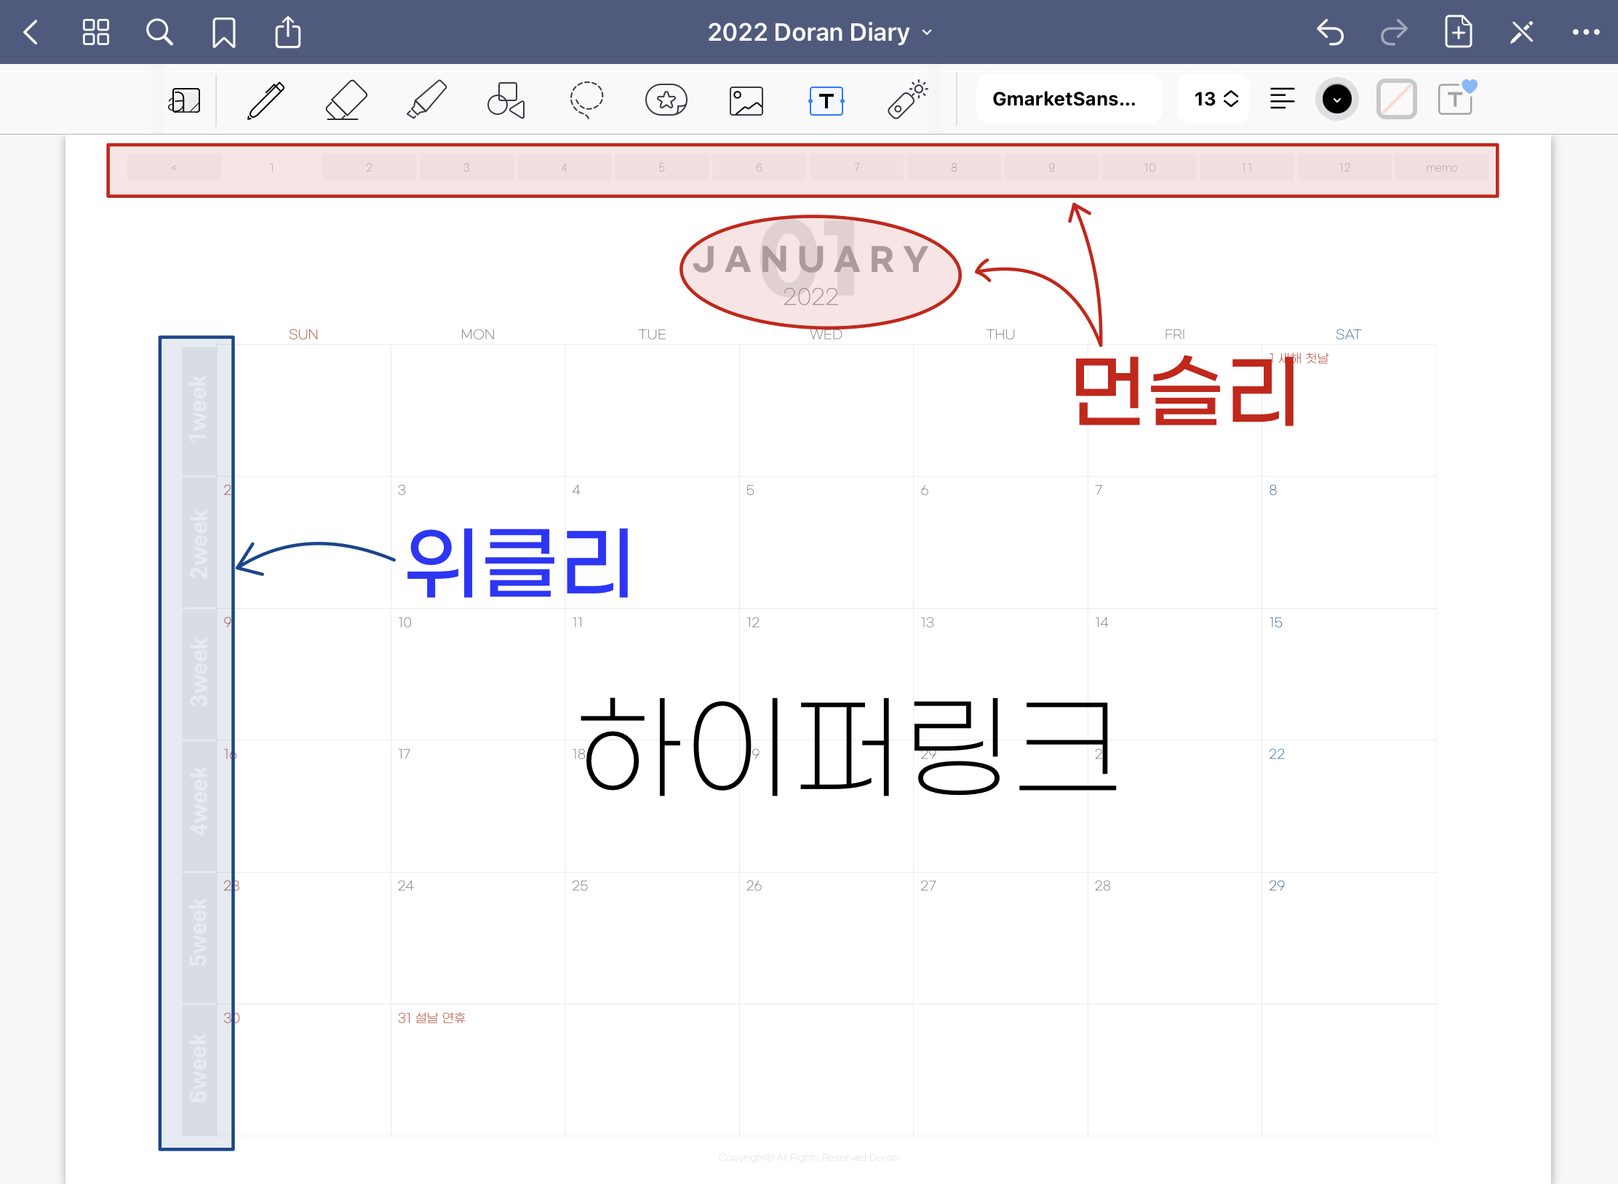Toggle the zoom window tool
The width and height of the screenshot is (1618, 1184).
click(184, 100)
